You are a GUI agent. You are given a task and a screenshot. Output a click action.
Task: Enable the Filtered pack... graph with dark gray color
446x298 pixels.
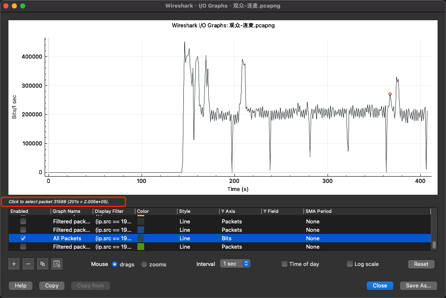[23, 221]
